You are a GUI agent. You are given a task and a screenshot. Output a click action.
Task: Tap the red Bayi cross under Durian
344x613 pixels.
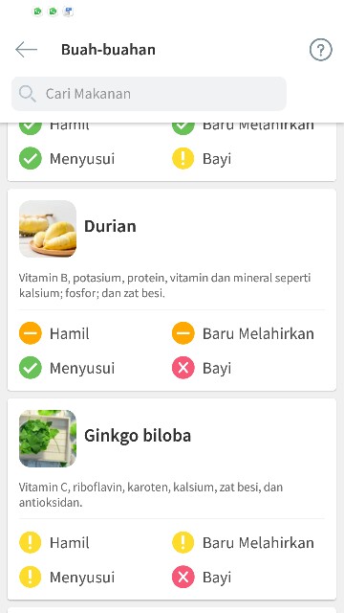coord(183,368)
